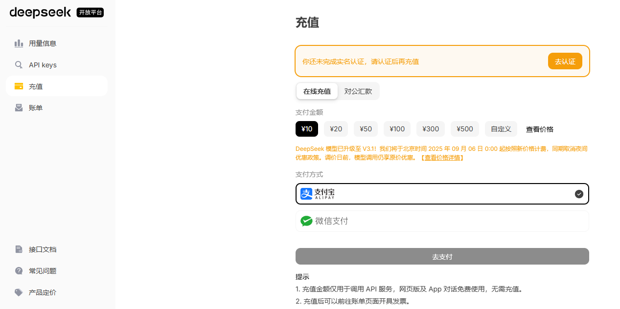Viewport: 620px width, 309px height.
Task: Click tip 1 about 充值金额仅用于调用 API 服务
Action: pyautogui.click(x=409, y=289)
